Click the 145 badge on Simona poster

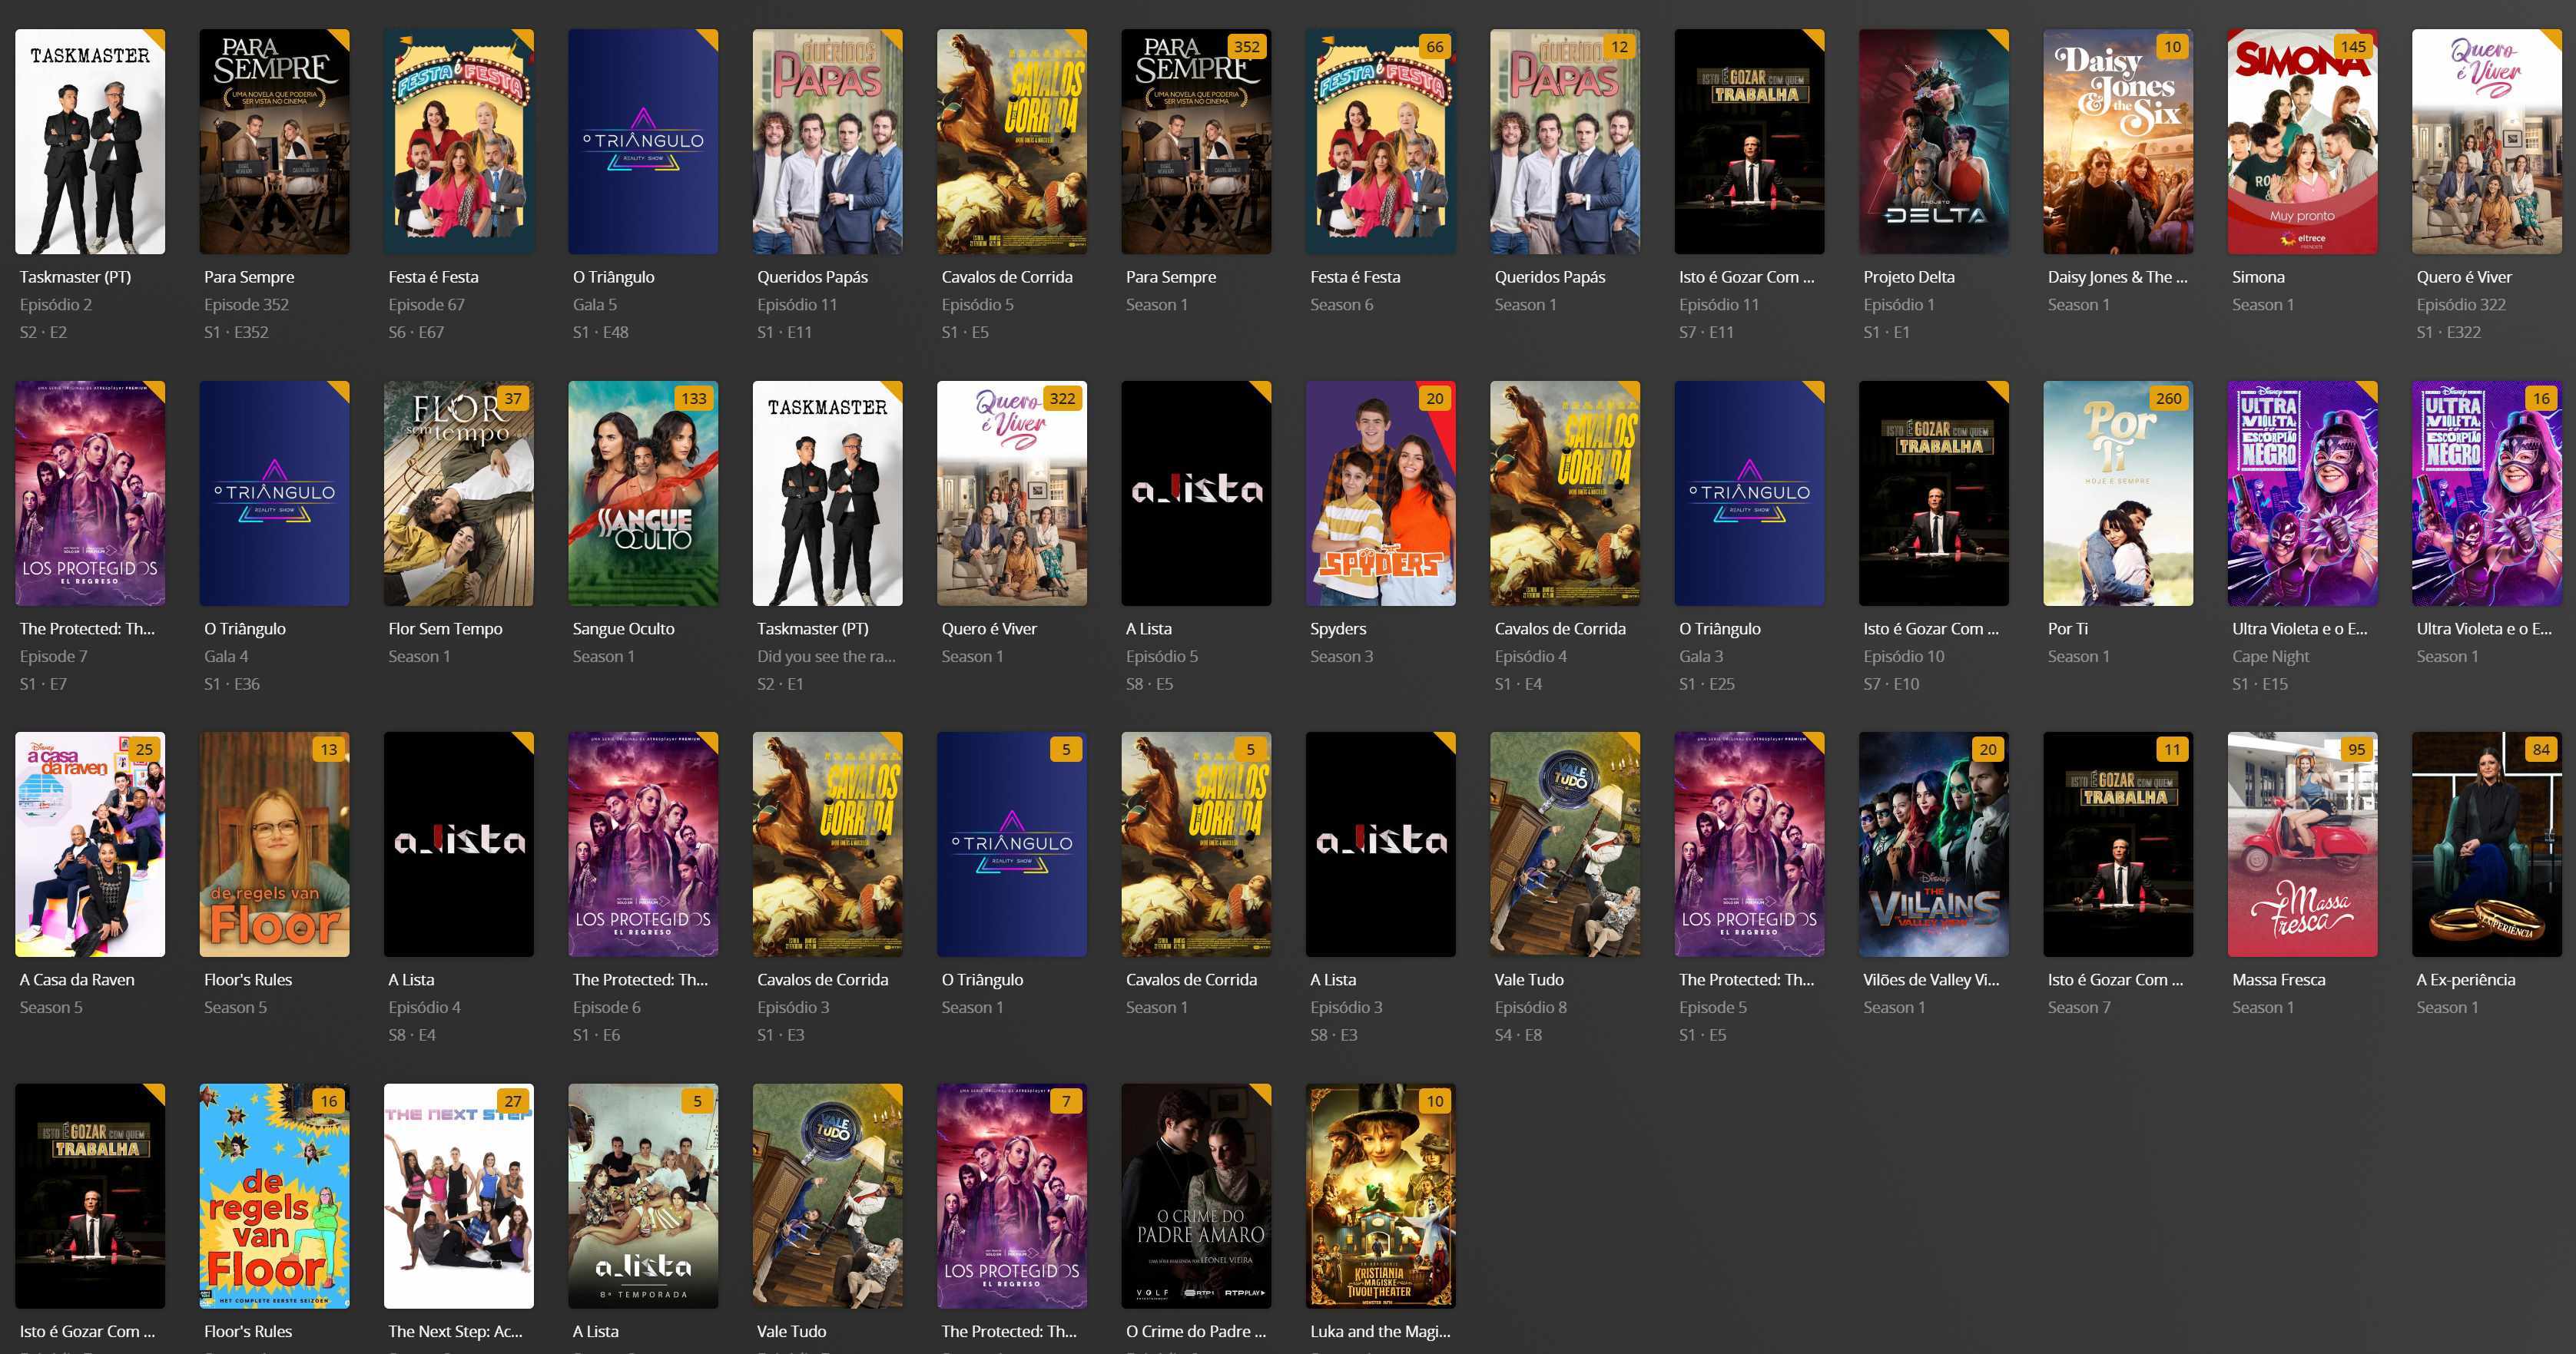2353,46
